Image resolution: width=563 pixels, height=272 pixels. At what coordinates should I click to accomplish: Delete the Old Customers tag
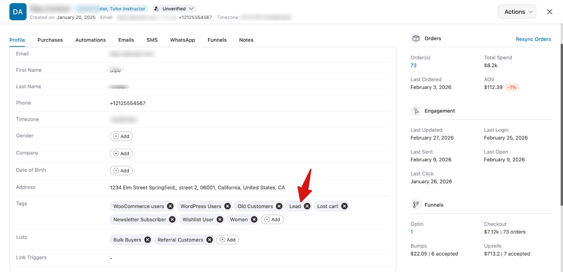(x=279, y=206)
